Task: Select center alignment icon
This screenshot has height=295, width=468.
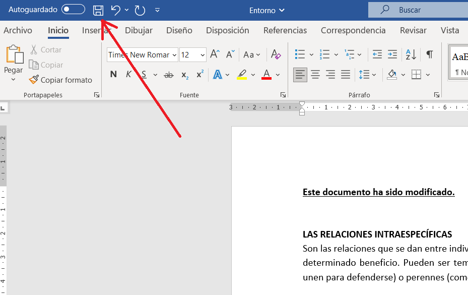Action: pos(315,75)
